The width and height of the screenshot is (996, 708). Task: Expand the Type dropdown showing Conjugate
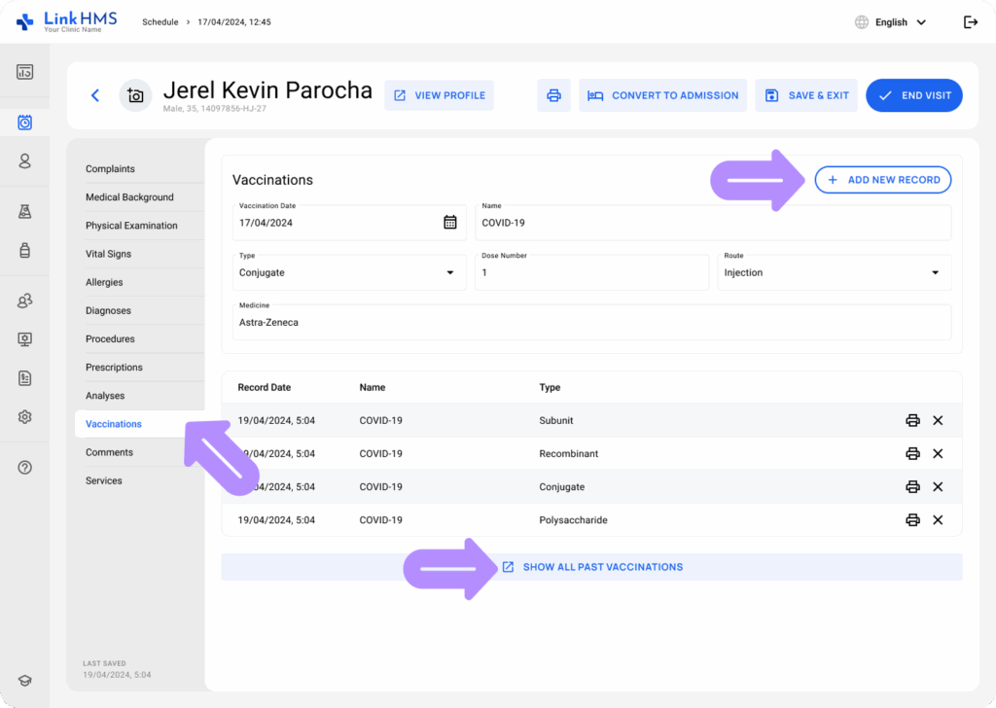[x=449, y=273]
